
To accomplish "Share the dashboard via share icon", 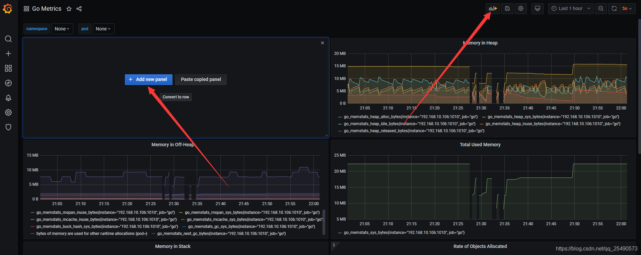I will pyautogui.click(x=79, y=9).
